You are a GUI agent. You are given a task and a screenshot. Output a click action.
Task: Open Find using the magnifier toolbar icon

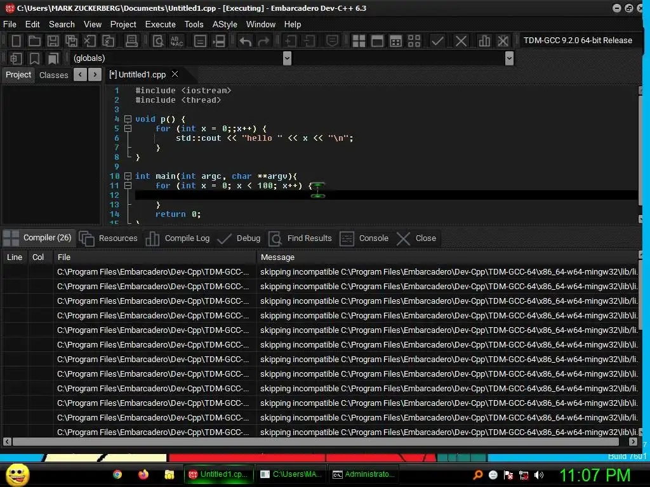coord(158,41)
